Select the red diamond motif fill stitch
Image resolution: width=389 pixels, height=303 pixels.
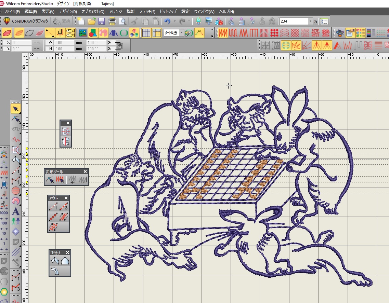pos(274,33)
